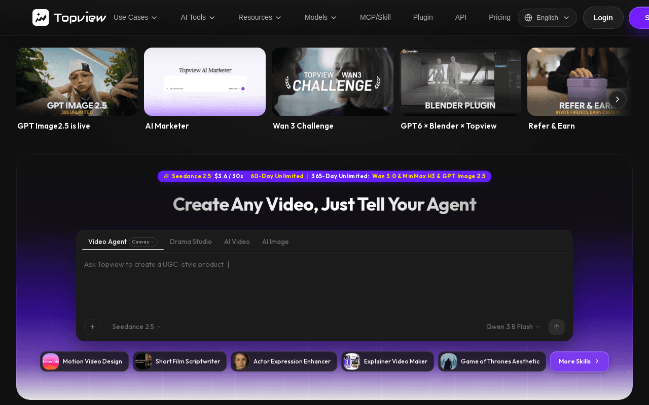
Task: Select the Motion Video Design skill label
Action: point(92,361)
